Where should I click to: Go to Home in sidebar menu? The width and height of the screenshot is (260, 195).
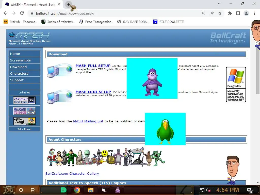point(24,54)
